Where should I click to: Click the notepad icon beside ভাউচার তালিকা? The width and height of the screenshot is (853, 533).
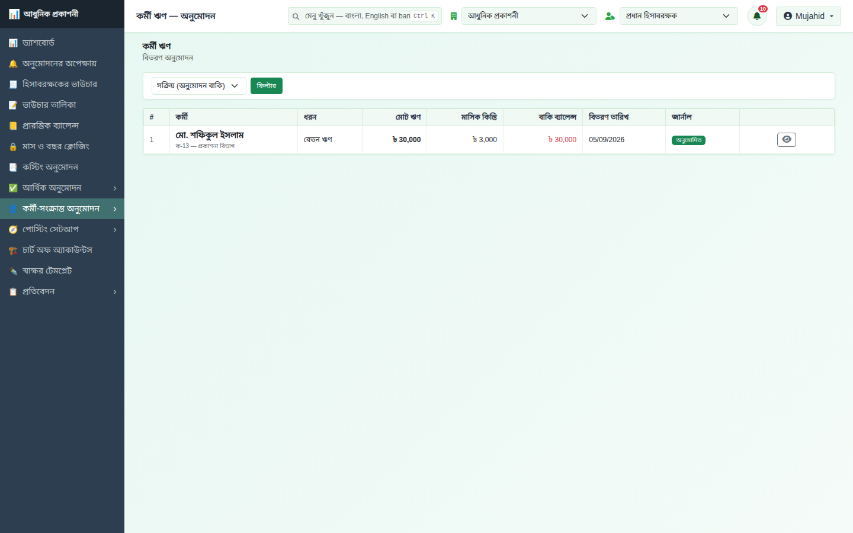click(x=13, y=105)
